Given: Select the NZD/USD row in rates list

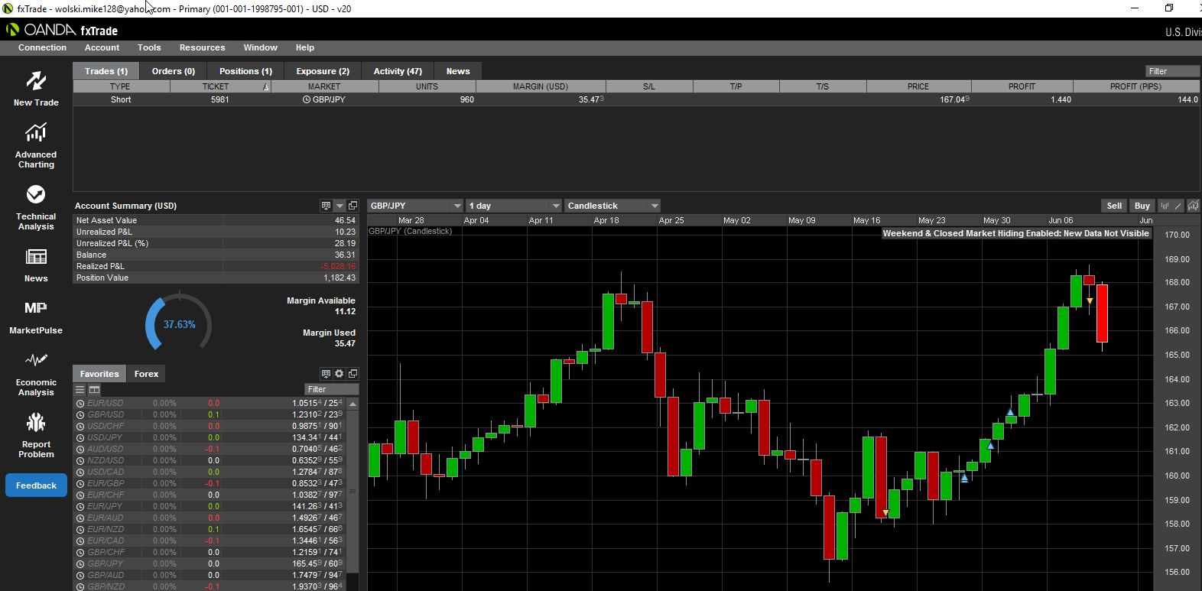Looking at the screenshot, I should point(210,460).
